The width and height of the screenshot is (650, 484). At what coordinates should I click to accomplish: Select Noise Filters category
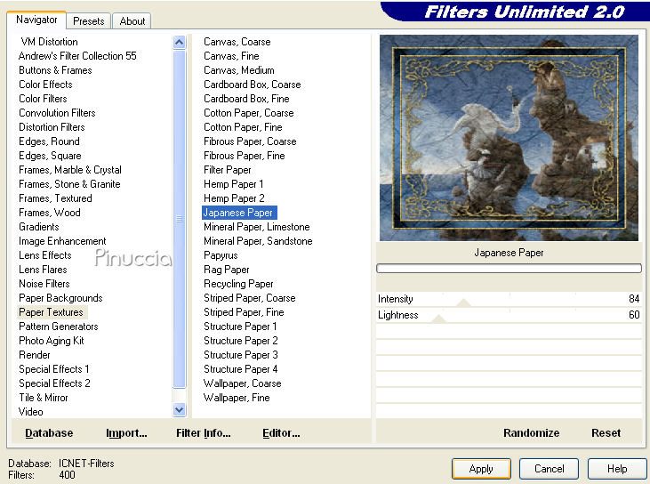(x=44, y=284)
